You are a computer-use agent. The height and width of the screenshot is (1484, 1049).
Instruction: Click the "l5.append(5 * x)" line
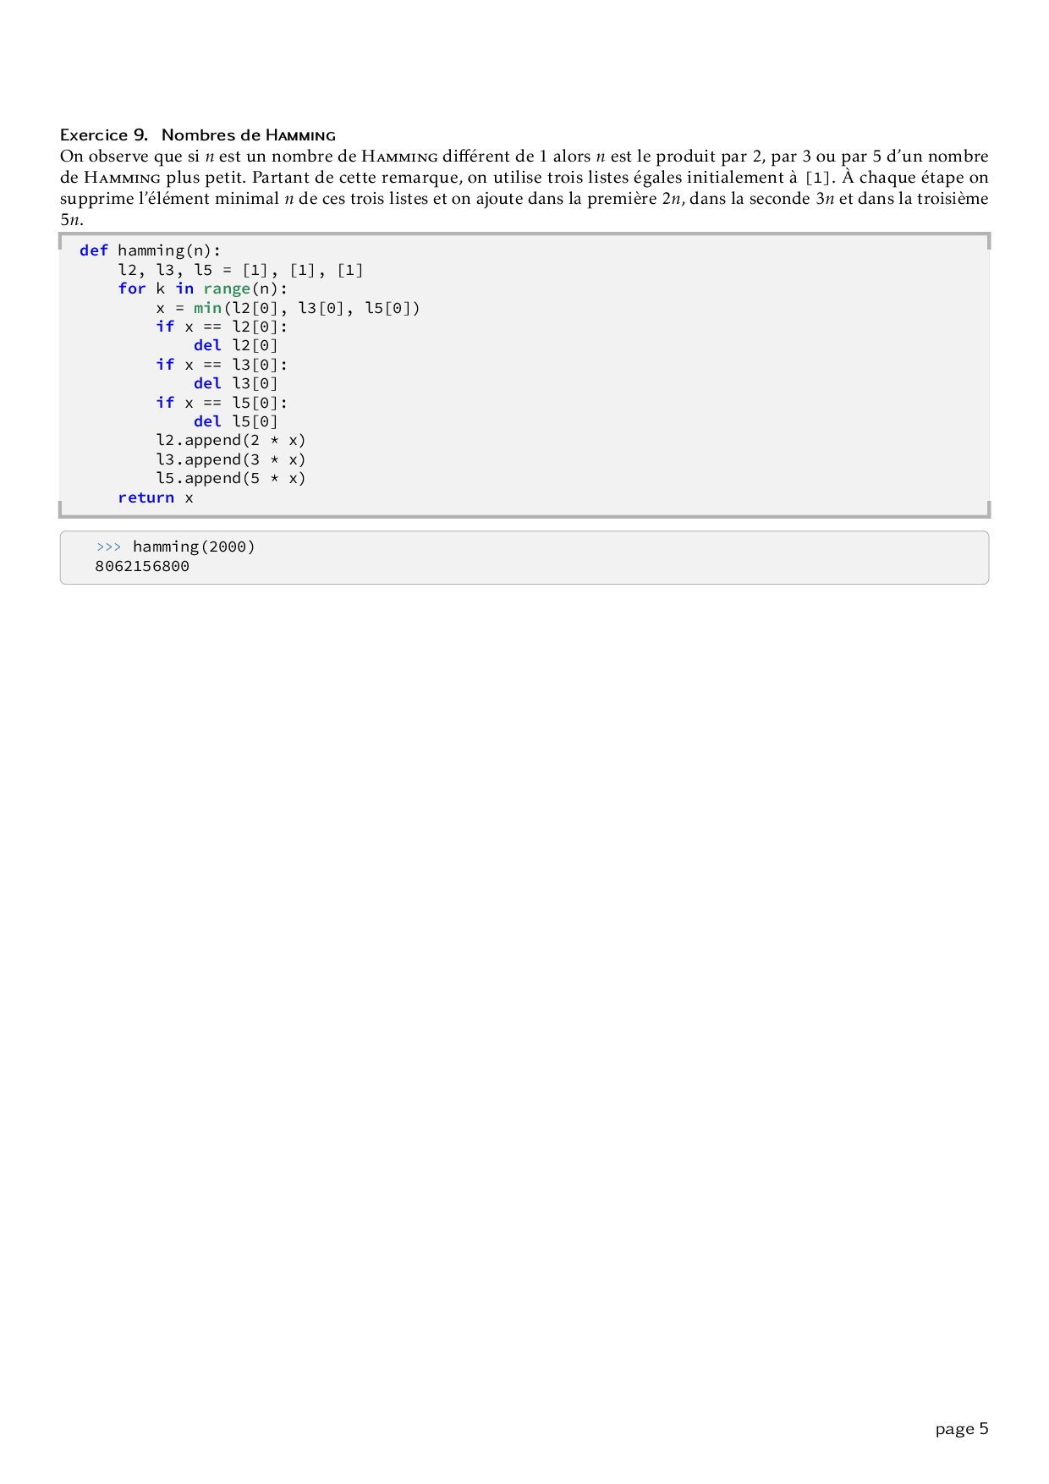(230, 478)
